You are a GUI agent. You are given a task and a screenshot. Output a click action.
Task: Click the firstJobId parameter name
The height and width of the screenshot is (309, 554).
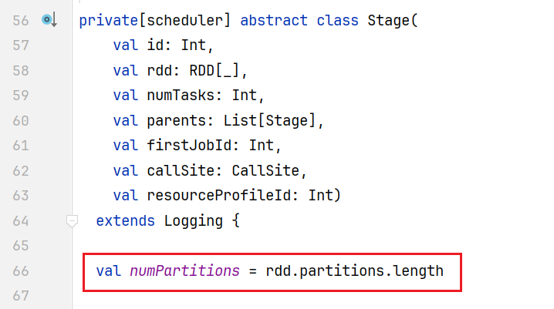(189, 146)
